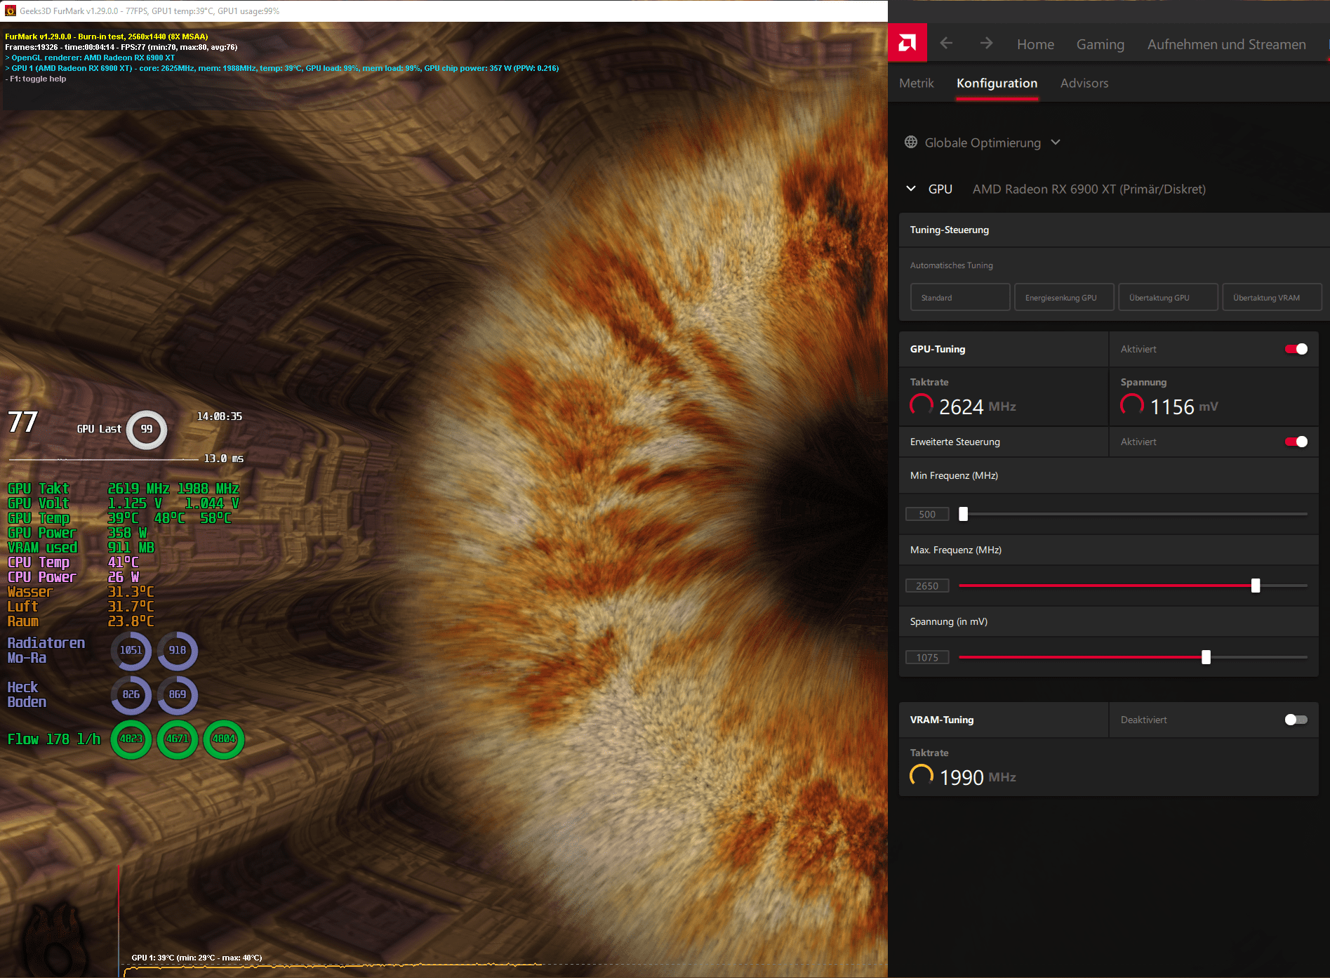Disable the GPU-Tuning toggle
Viewport: 1330px width, 978px height.
1296,349
